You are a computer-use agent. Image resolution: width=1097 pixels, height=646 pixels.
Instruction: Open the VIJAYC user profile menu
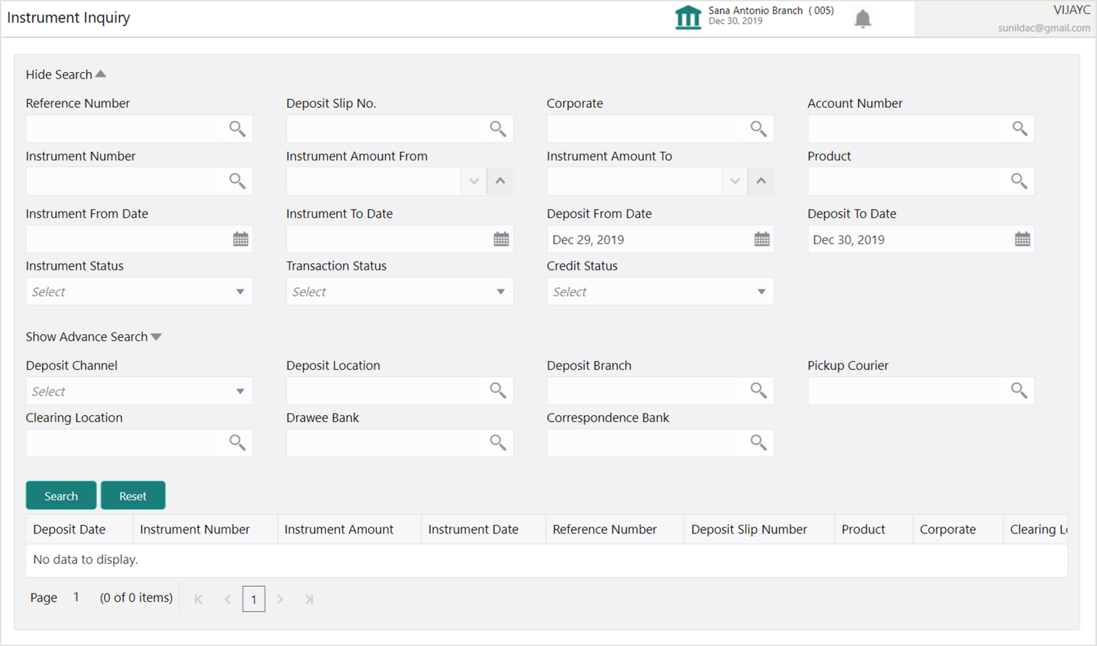click(1071, 10)
